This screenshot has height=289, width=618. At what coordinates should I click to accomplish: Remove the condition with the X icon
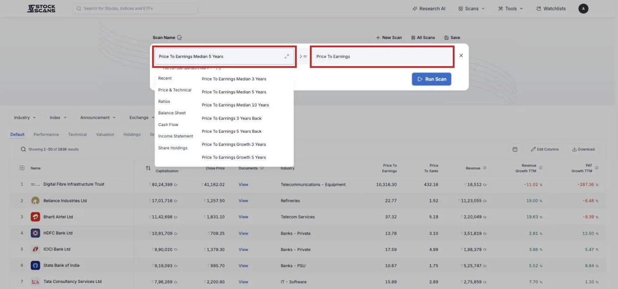(x=461, y=56)
